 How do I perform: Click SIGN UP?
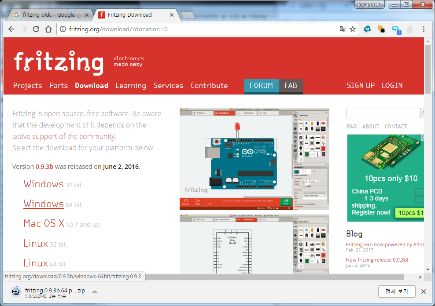pos(361,86)
